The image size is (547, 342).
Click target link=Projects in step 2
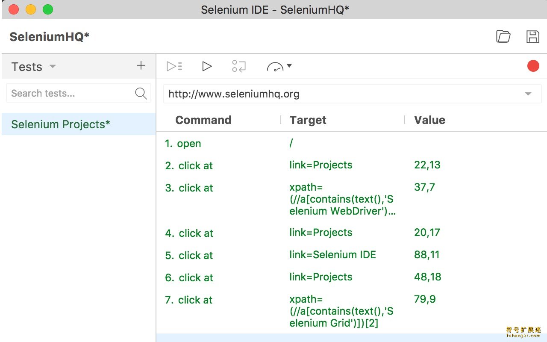pyautogui.click(x=321, y=165)
